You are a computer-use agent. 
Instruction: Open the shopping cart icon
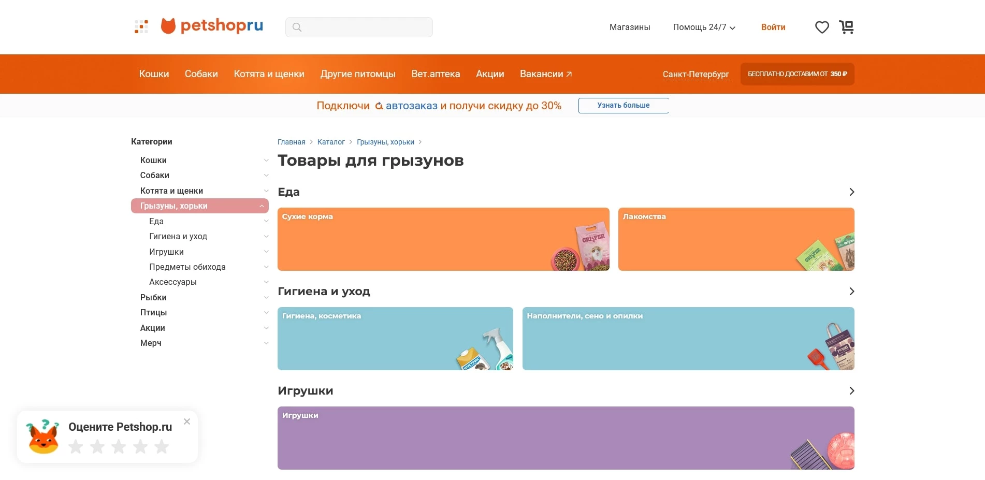pyautogui.click(x=846, y=27)
